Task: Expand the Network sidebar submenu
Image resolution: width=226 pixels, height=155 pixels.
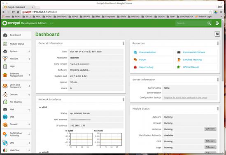Action: [29, 59]
